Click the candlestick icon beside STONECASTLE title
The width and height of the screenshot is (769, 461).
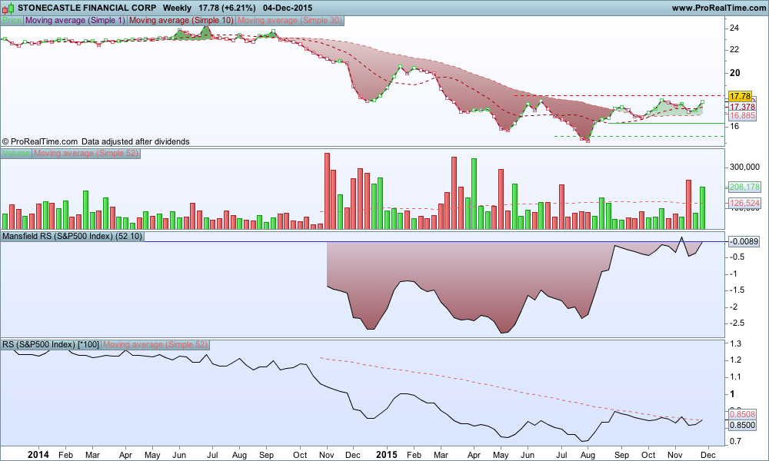(x=8, y=8)
